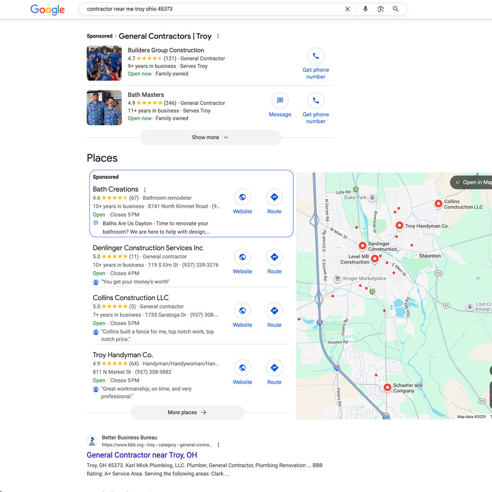Open Builders Group Construction team photo

pos(104,63)
